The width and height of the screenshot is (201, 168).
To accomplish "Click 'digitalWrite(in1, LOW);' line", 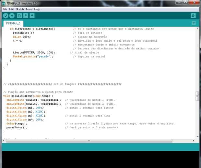I will [x=25, y=108].
